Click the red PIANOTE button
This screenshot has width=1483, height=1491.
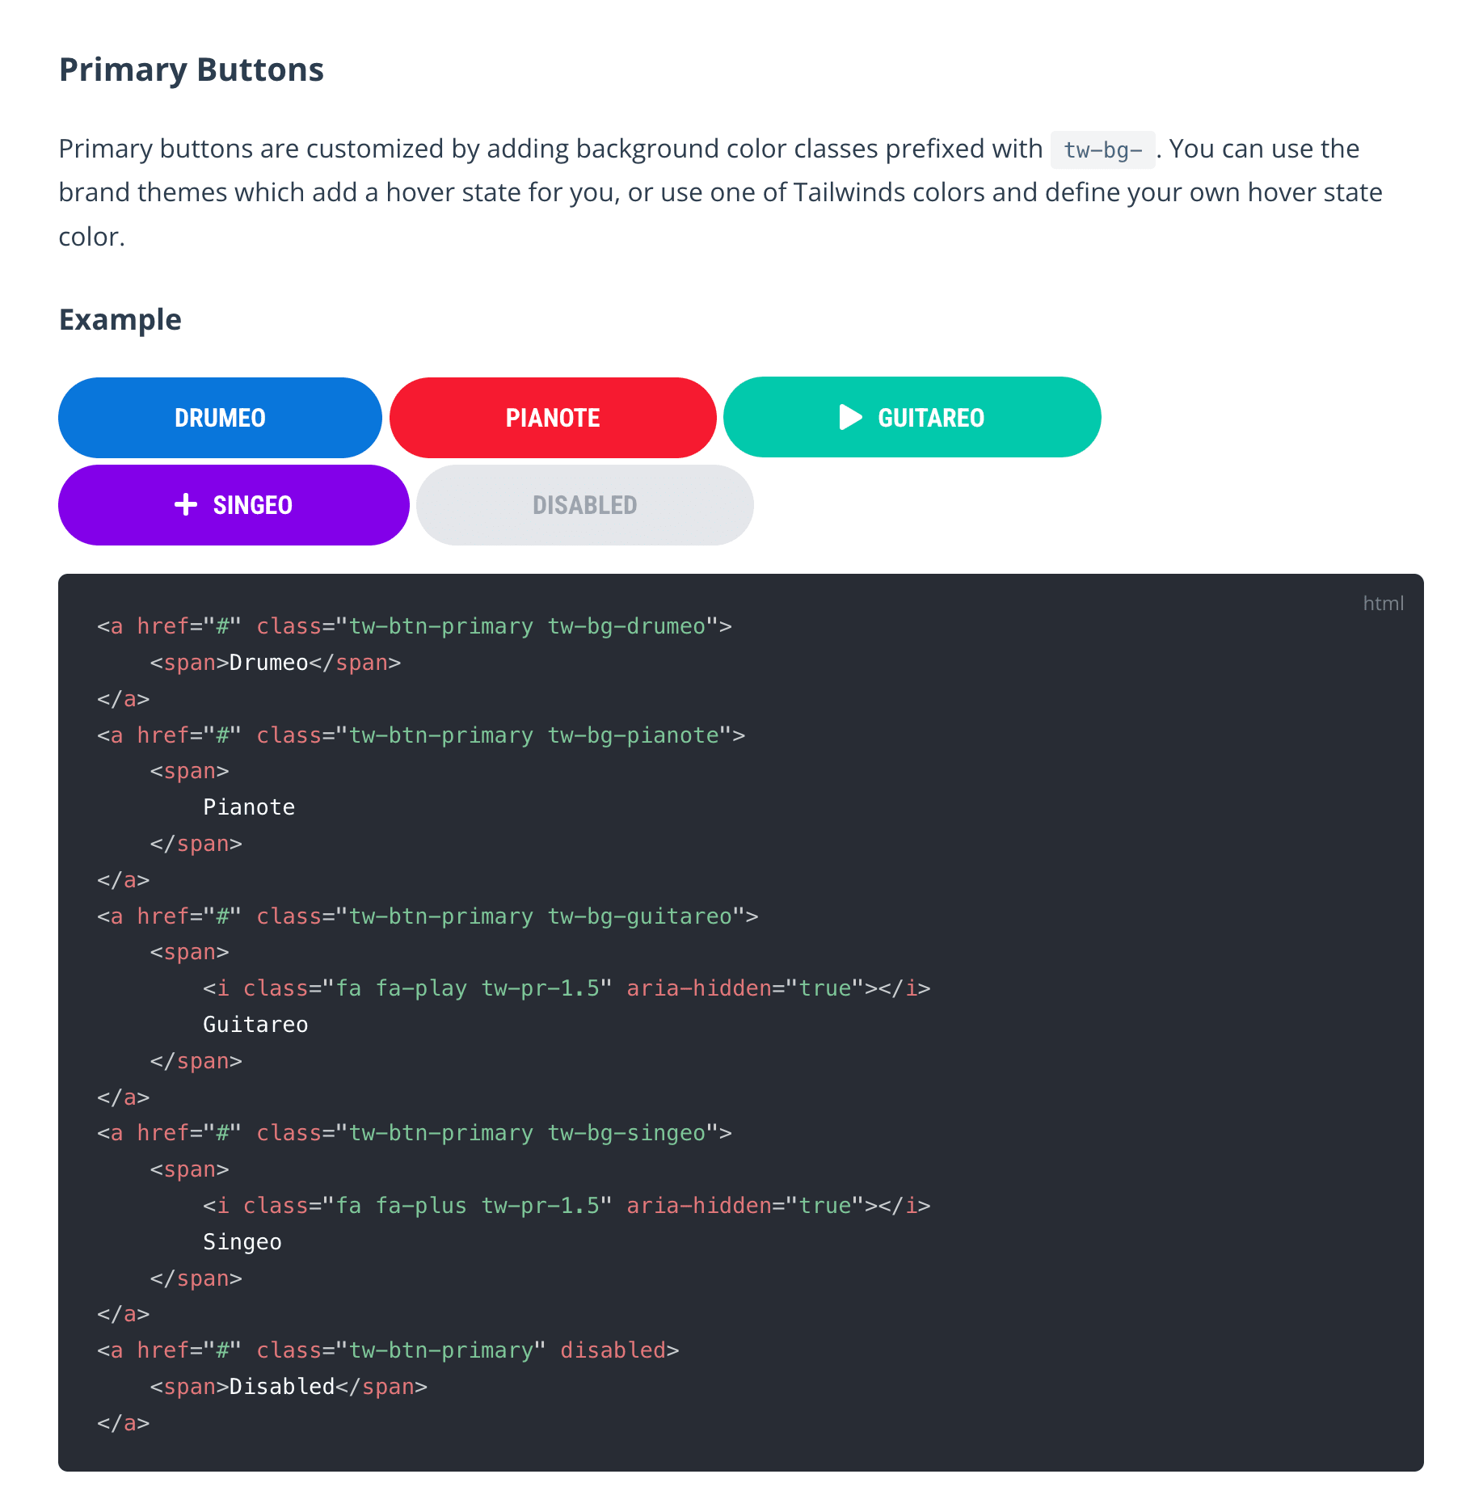coord(553,418)
